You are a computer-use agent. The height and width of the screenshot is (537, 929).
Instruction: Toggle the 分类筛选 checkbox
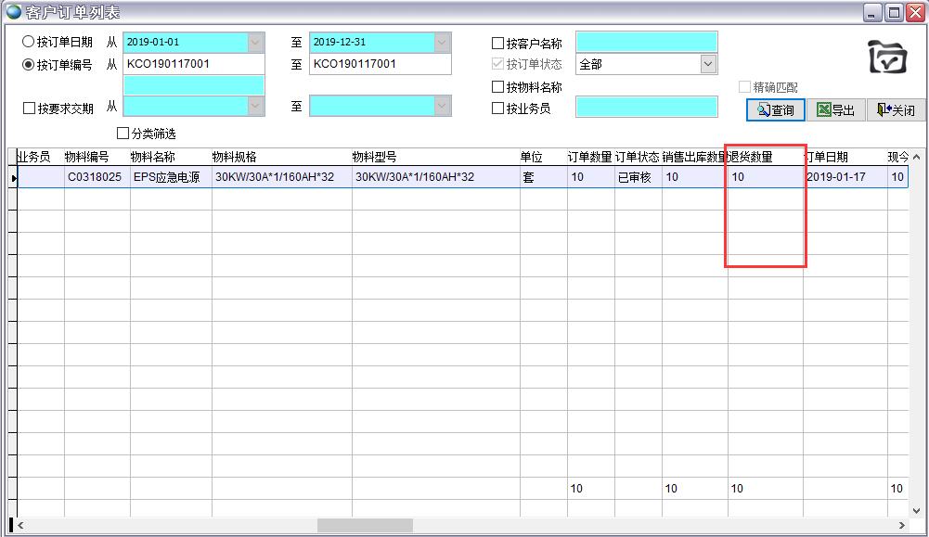(123, 134)
